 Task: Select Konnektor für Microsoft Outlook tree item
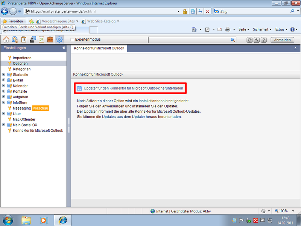coord(38,130)
